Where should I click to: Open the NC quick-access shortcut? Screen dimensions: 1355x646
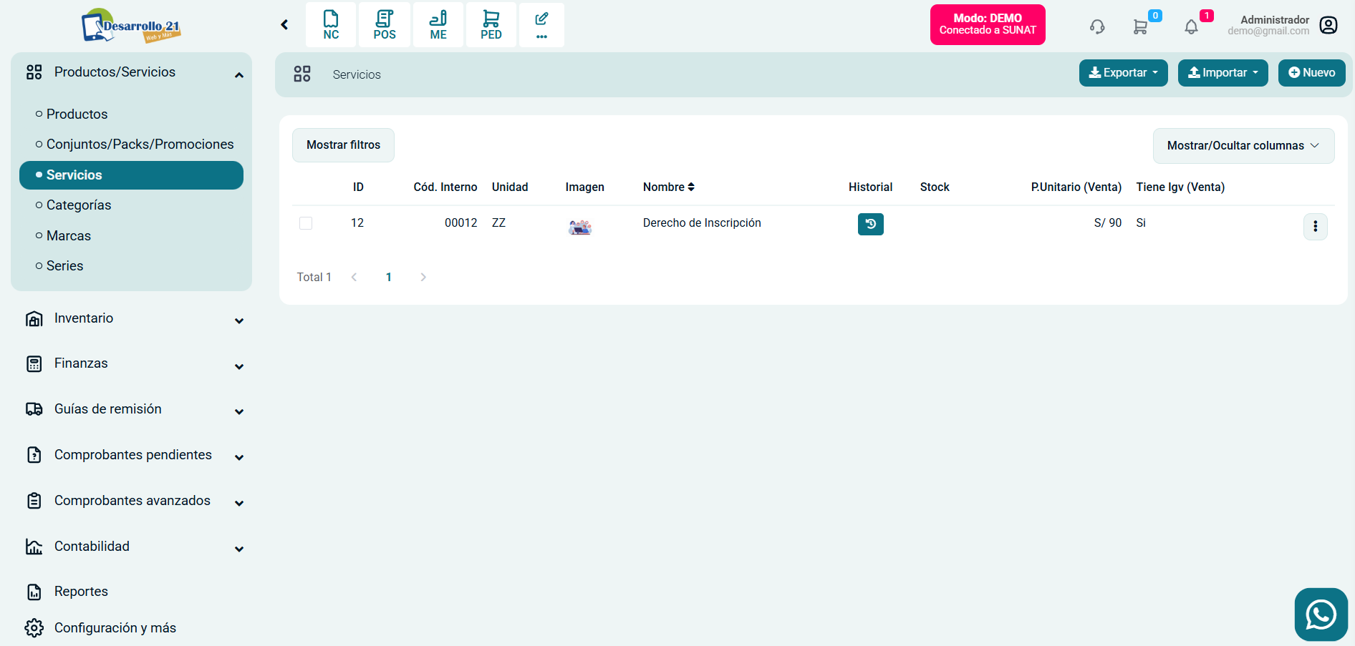point(331,25)
